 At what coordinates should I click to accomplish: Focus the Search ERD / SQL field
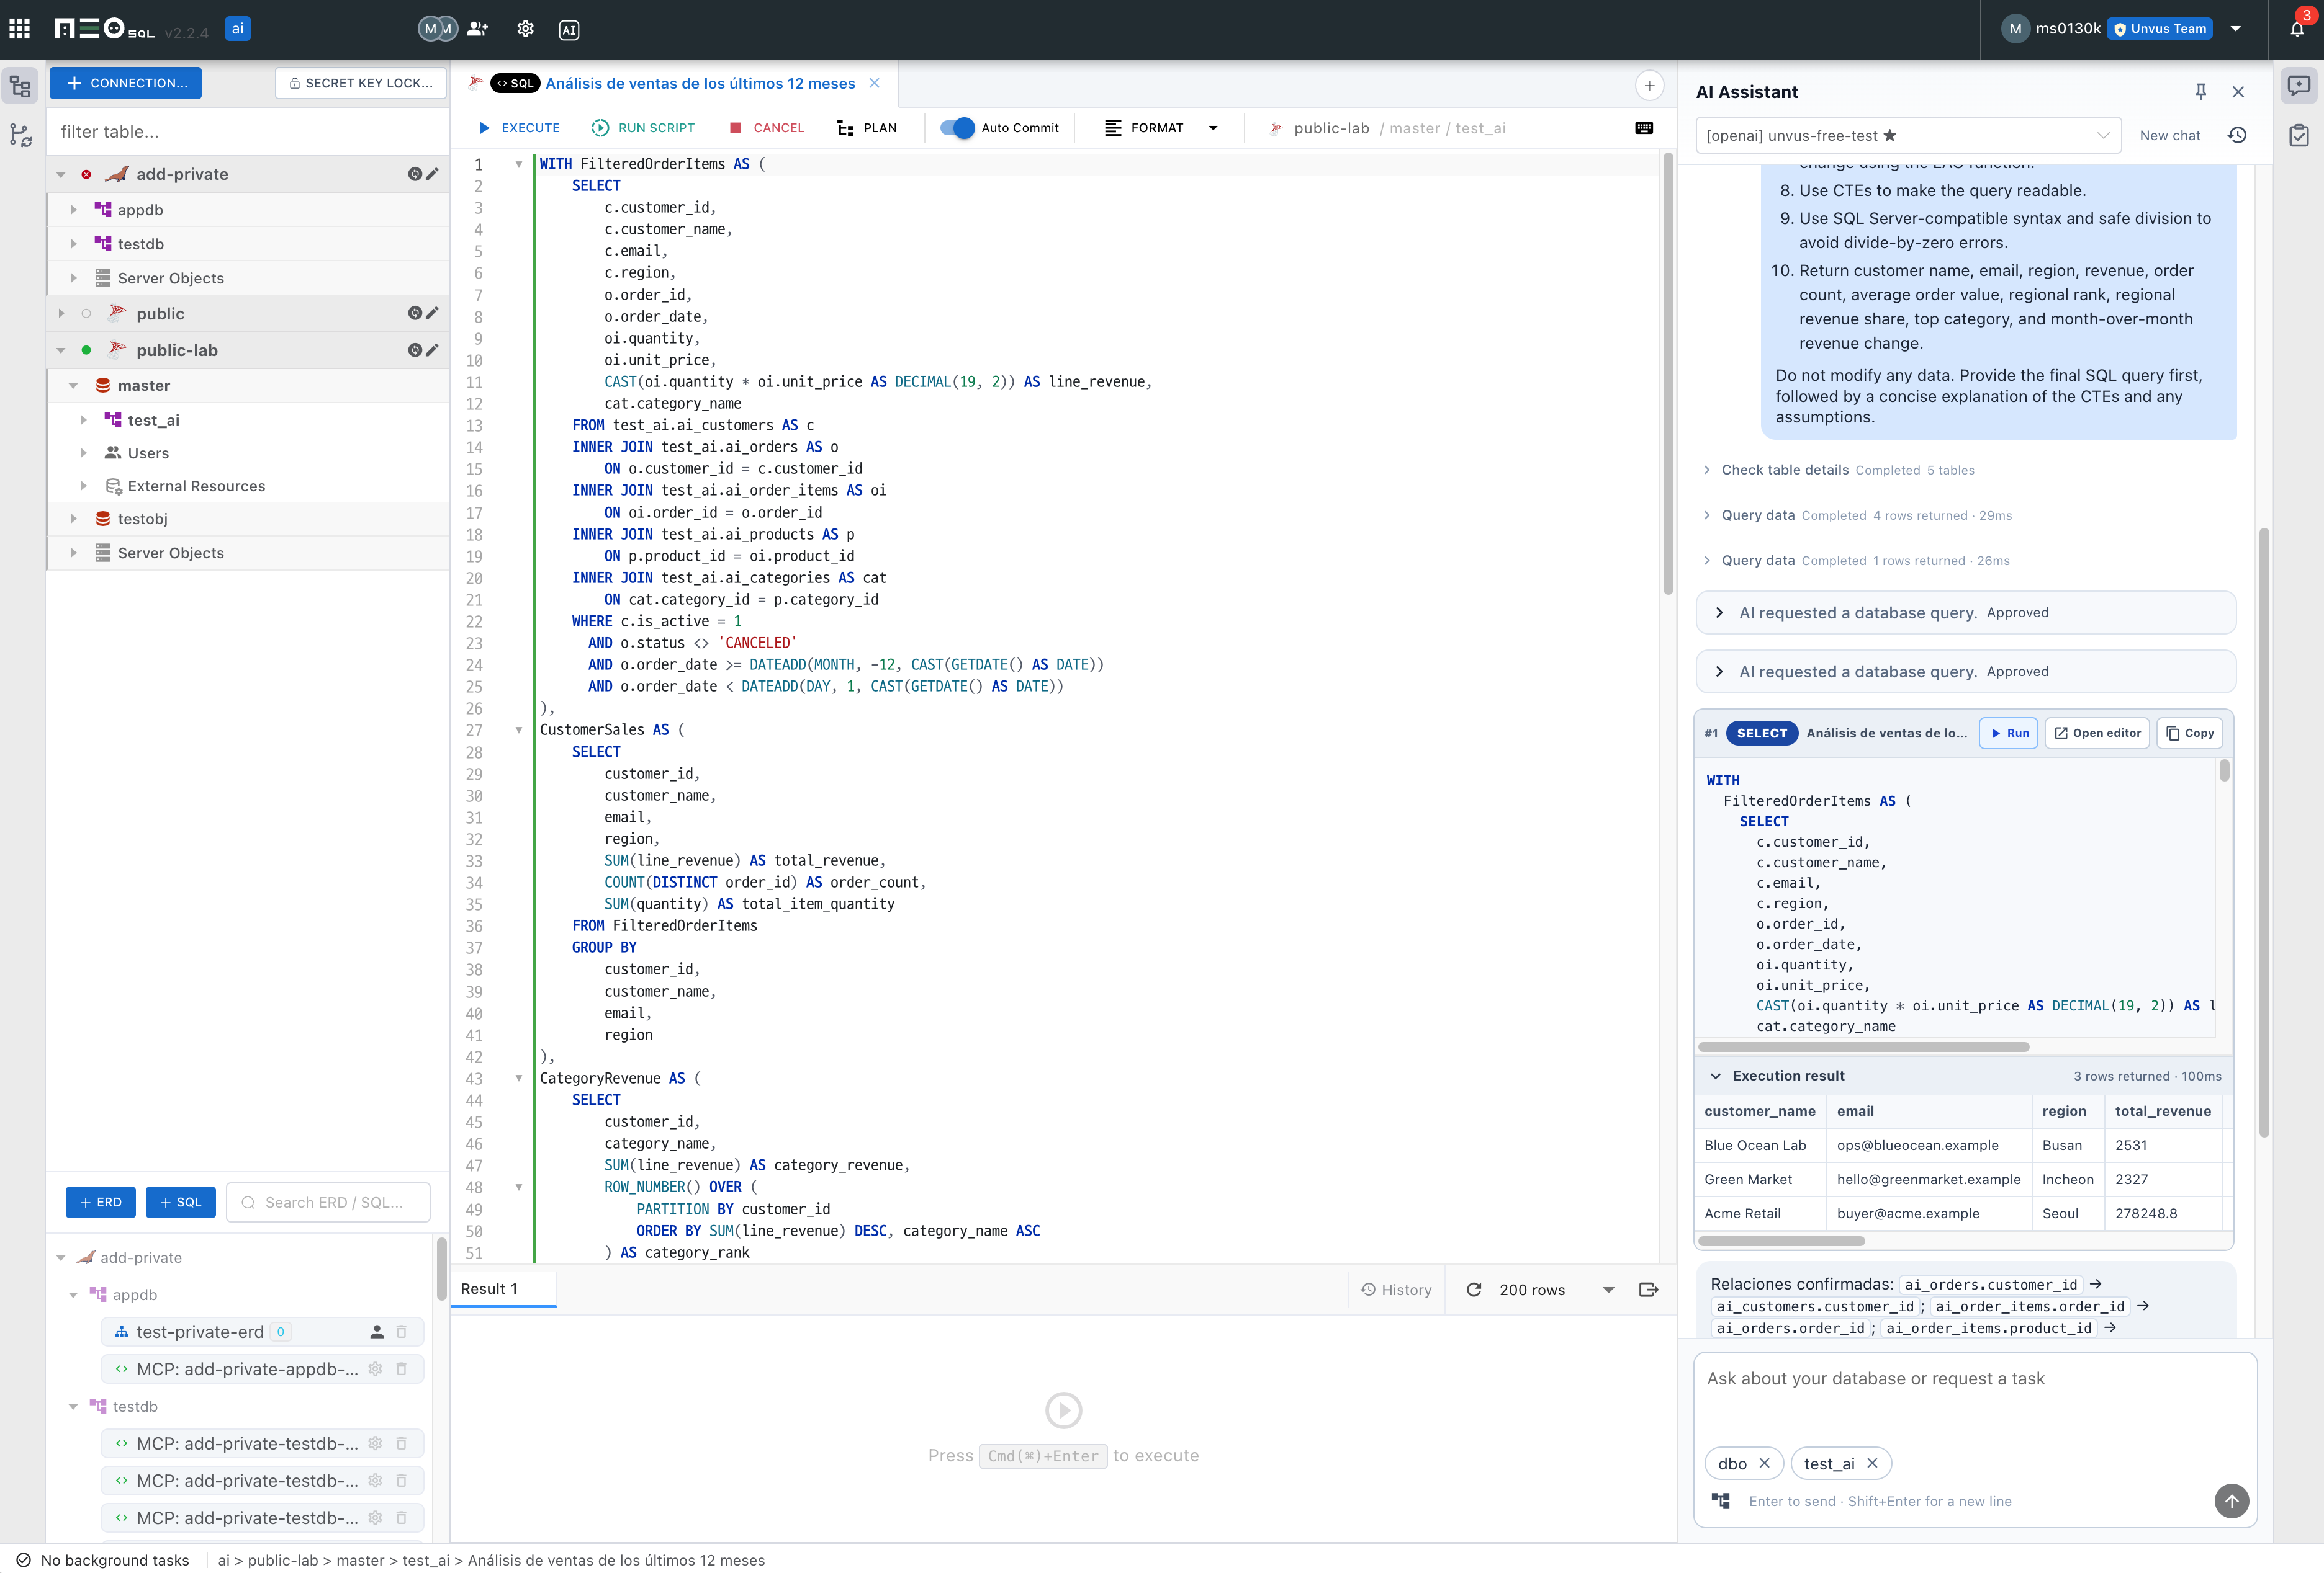point(329,1202)
